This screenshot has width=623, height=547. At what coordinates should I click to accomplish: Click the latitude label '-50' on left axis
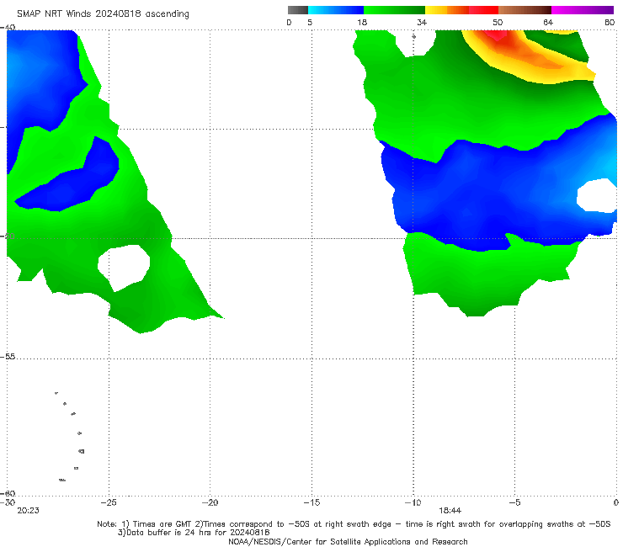pyautogui.click(x=8, y=236)
